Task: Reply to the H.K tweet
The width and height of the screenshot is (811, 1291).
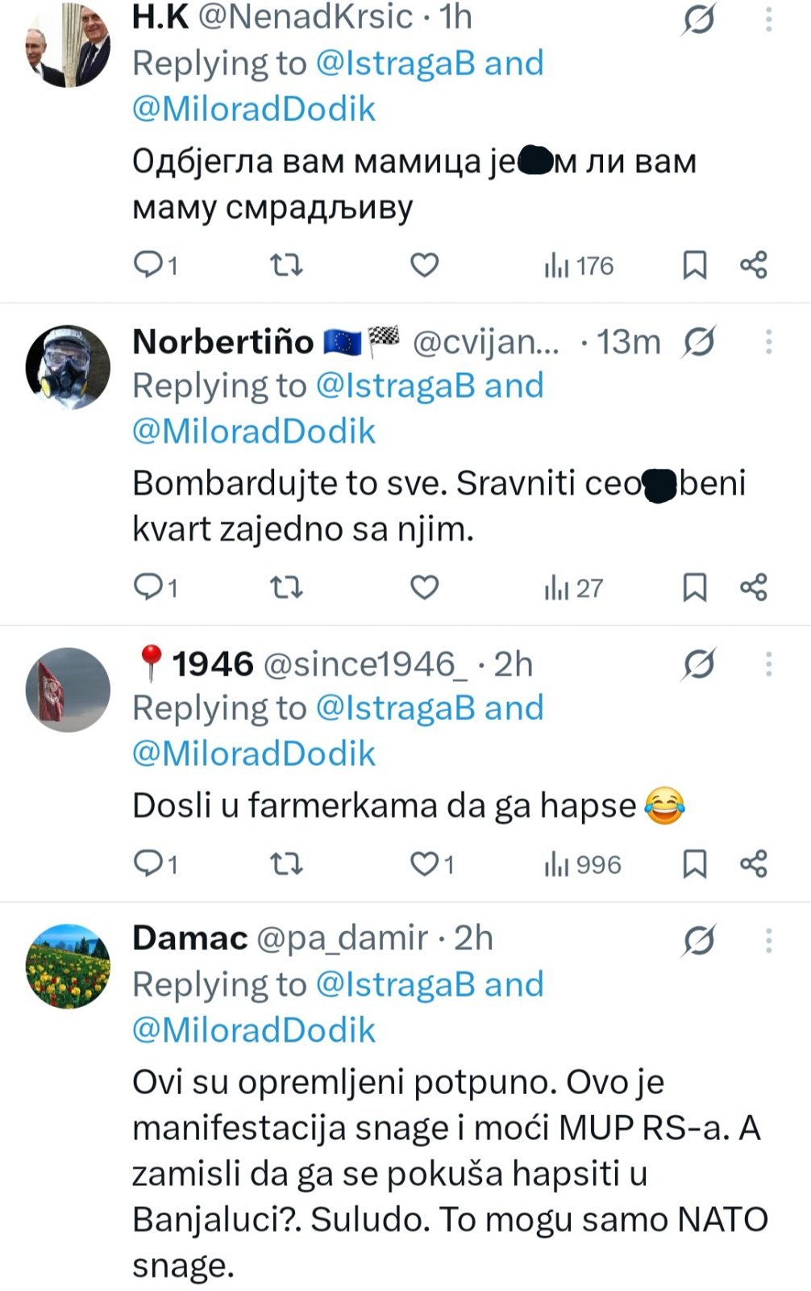Action: [x=148, y=265]
